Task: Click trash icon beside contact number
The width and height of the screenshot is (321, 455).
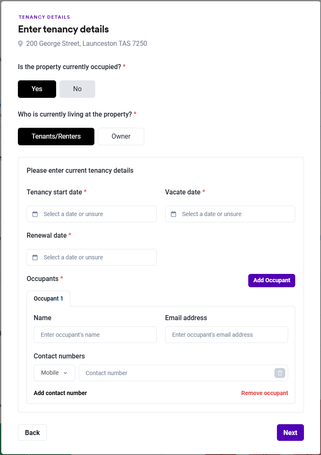Action: [280, 373]
